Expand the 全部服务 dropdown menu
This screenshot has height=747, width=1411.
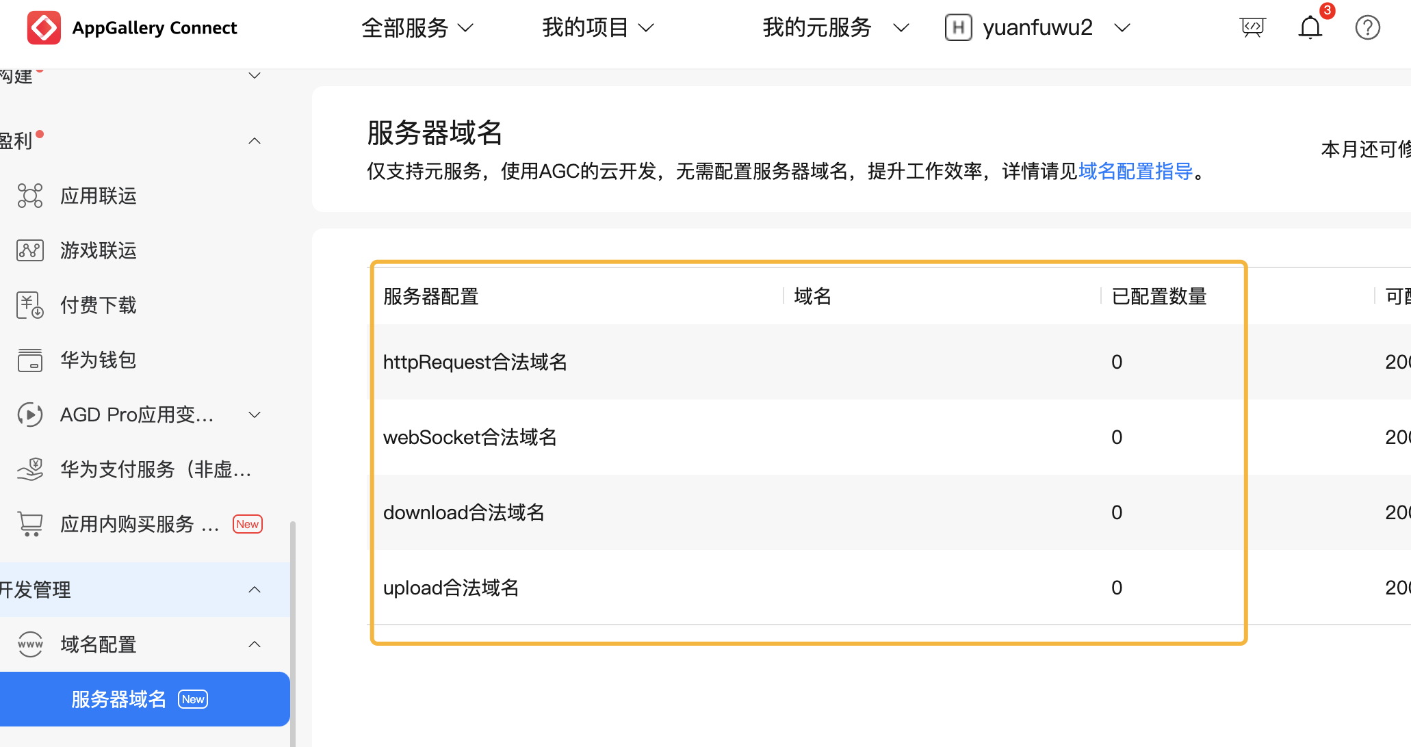[x=417, y=28]
